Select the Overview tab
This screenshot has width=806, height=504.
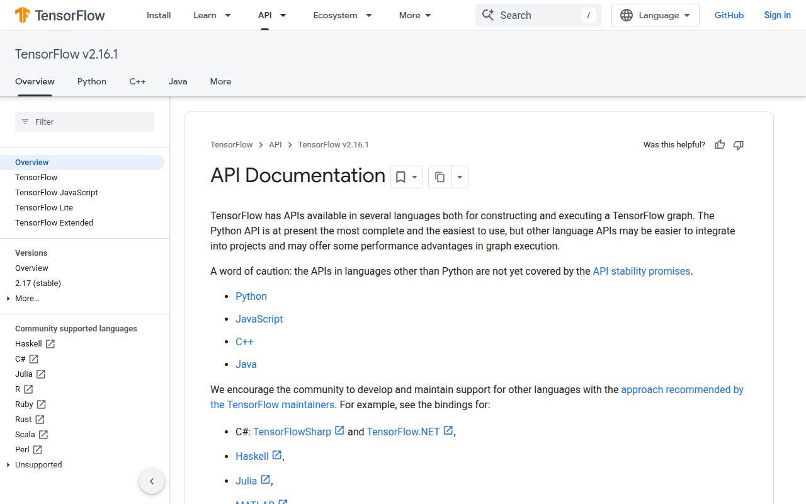click(35, 81)
